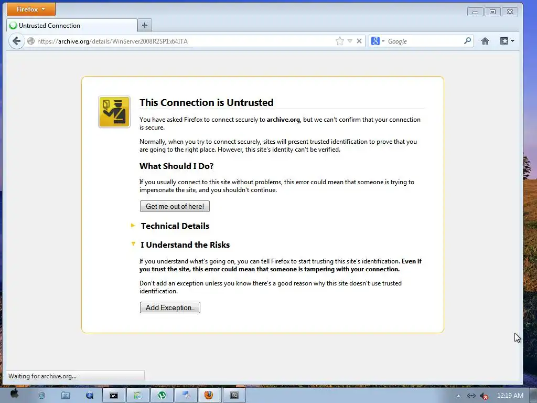
Task: Open the URL history dropdown arrow
Action: [350, 41]
